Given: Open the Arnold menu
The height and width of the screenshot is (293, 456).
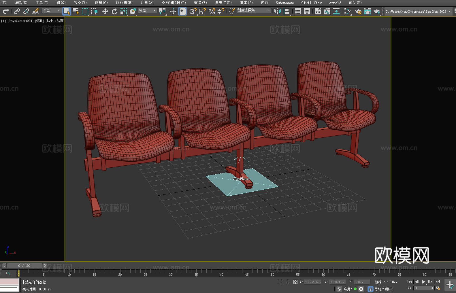Looking at the screenshot, I should point(335,3).
